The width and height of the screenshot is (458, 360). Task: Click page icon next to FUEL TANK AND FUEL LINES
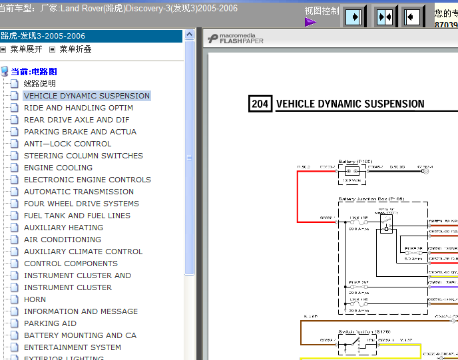pos(15,216)
